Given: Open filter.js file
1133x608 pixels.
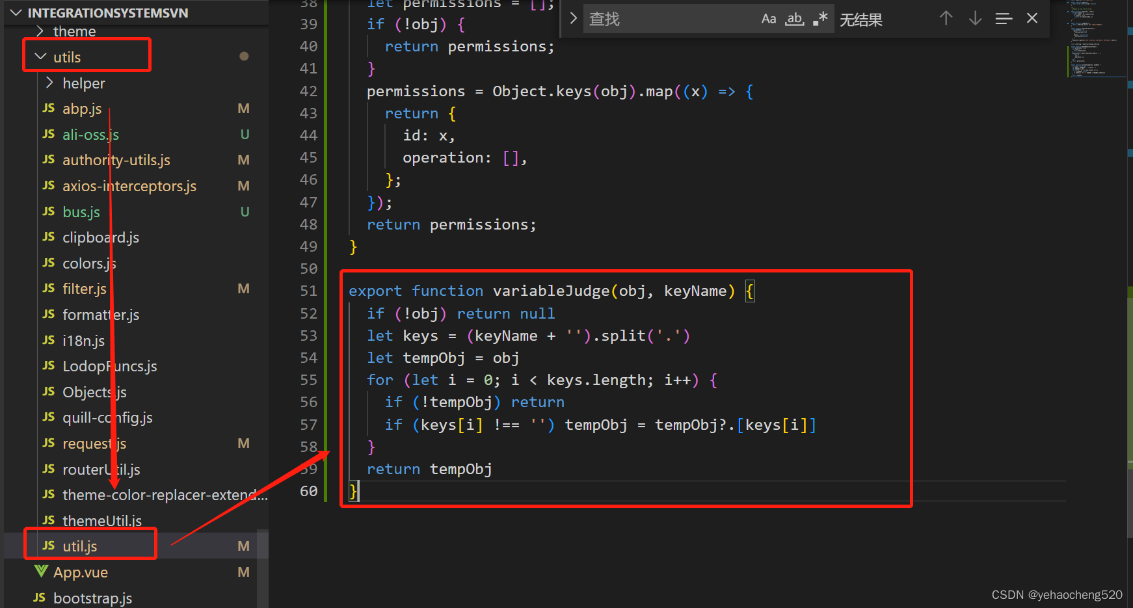Looking at the screenshot, I should [85, 289].
